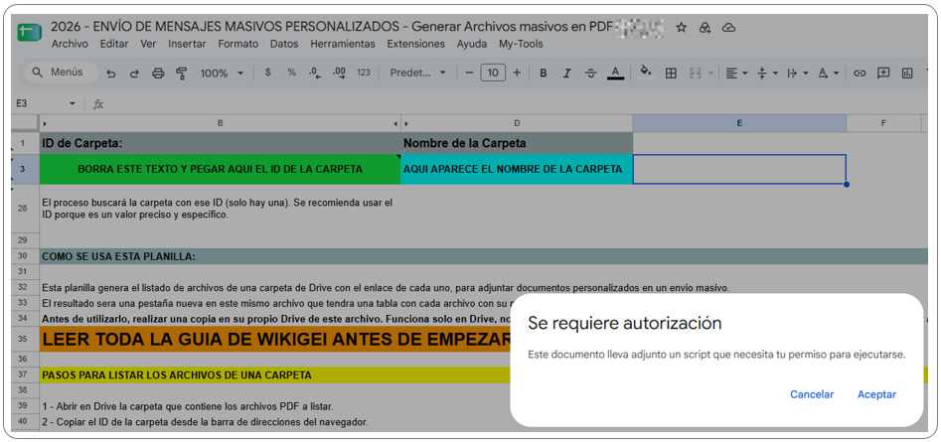
Task: Toggle strikethrough formatting
Action: coord(591,74)
